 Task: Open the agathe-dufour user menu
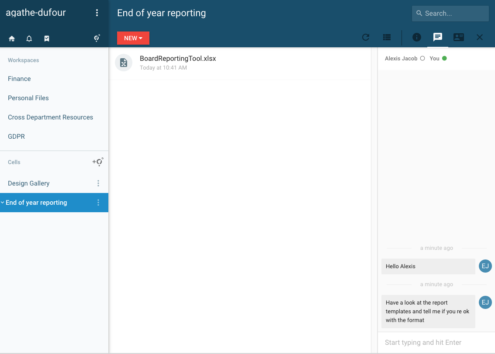97,13
